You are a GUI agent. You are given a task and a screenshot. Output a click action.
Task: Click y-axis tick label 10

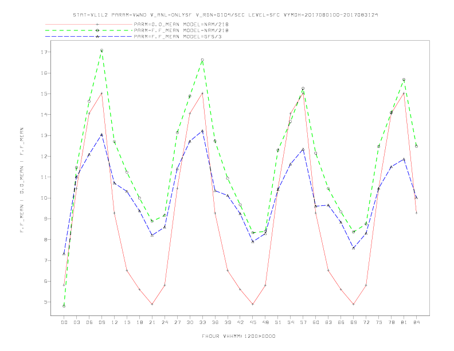pyautogui.click(x=44, y=198)
